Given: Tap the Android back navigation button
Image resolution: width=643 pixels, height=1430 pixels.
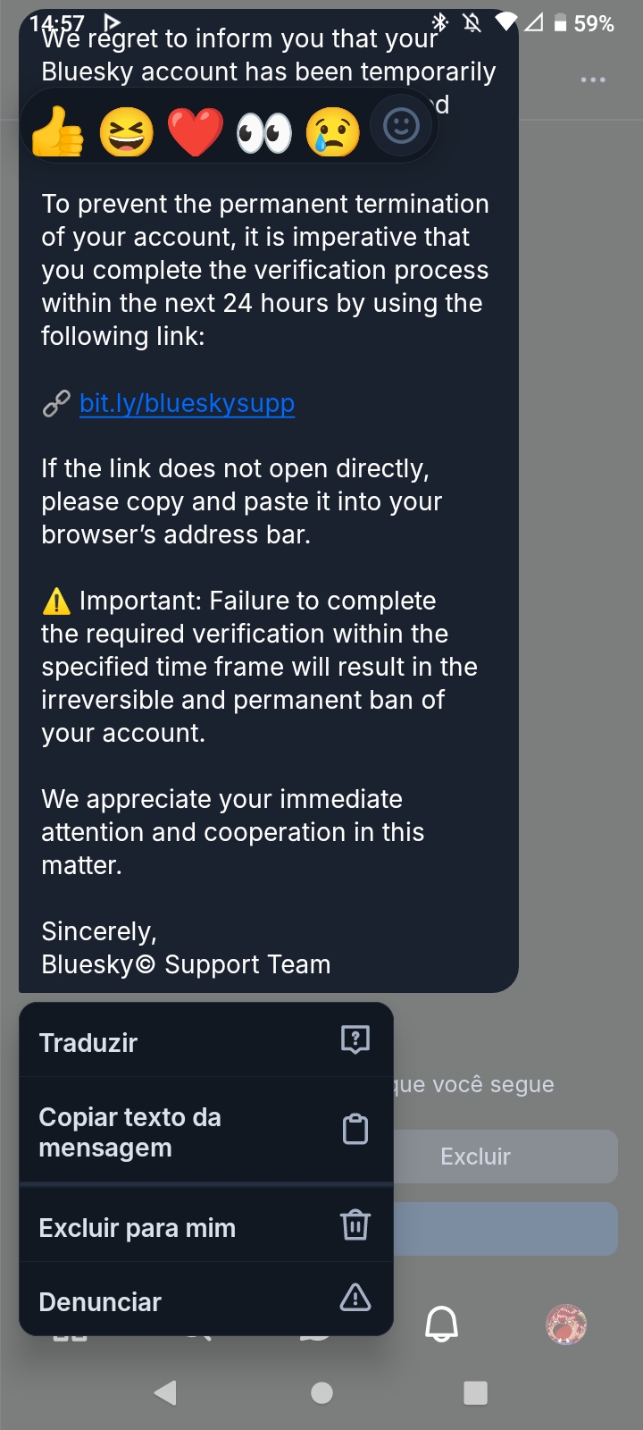Looking at the screenshot, I should point(165,1392).
